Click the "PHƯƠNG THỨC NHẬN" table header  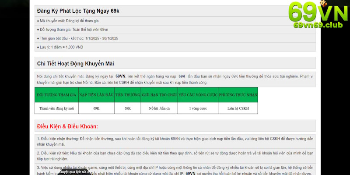pyautogui.click(x=238, y=95)
